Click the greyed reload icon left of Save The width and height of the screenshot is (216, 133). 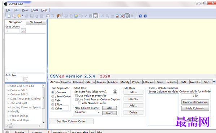pyautogui.click(x=27, y=16)
